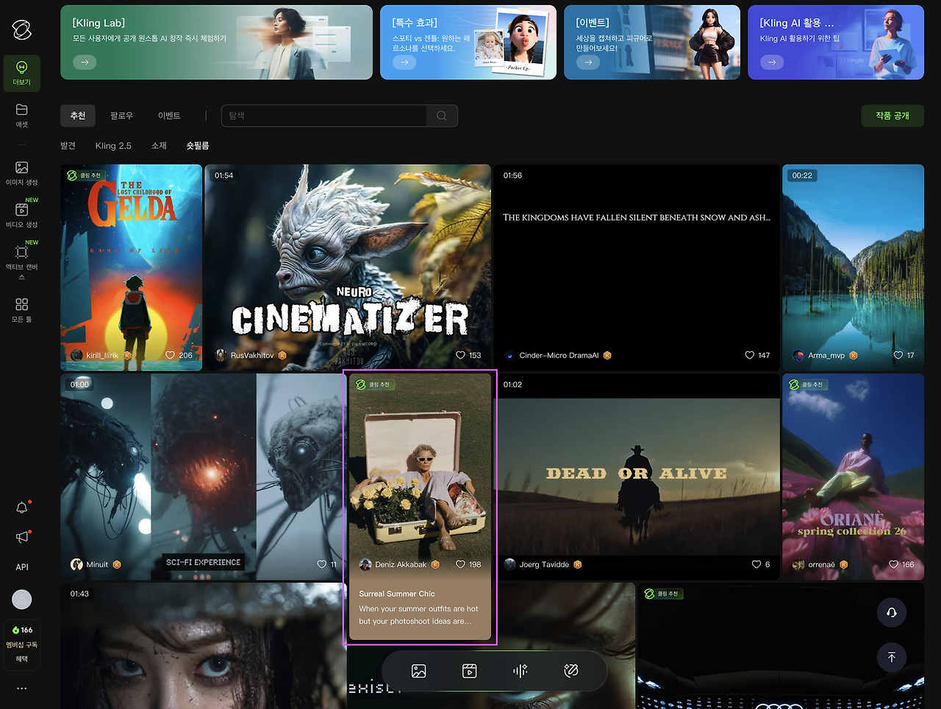Like the Cinder-Micro DramaAI video with 147 likes
Image resolution: width=941 pixels, height=709 pixels.
click(750, 355)
